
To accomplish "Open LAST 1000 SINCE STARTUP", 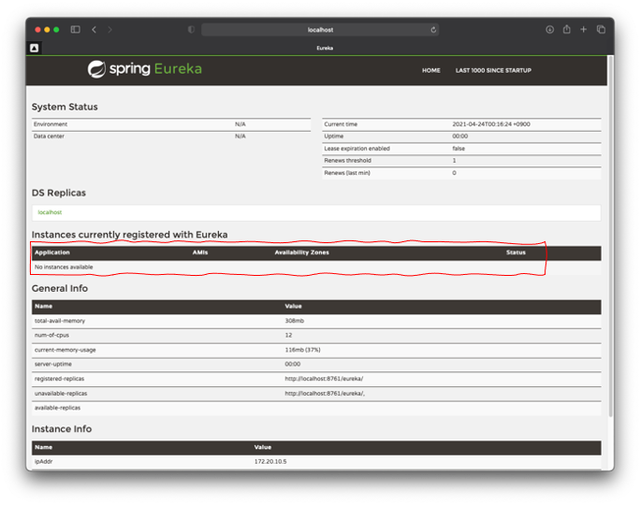I will click(493, 70).
